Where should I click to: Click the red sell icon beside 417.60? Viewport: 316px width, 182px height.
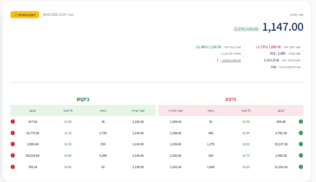pyautogui.click(x=13, y=122)
